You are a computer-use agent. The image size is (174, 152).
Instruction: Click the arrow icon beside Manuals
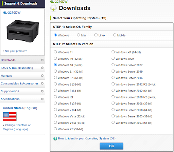(x=42, y=76)
